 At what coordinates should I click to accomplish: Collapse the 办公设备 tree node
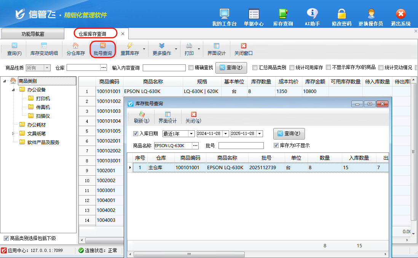(x=14, y=90)
